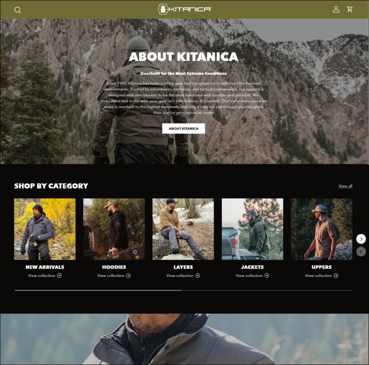Open the Hoodies category image
Viewport: 369px width, 365px height.
pyautogui.click(x=114, y=229)
